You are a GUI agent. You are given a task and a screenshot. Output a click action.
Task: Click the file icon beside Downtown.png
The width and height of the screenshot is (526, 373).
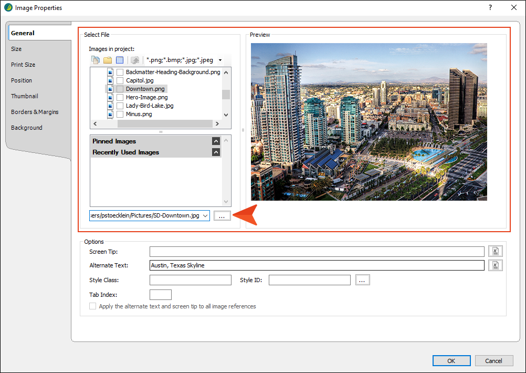[x=110, y=89]
